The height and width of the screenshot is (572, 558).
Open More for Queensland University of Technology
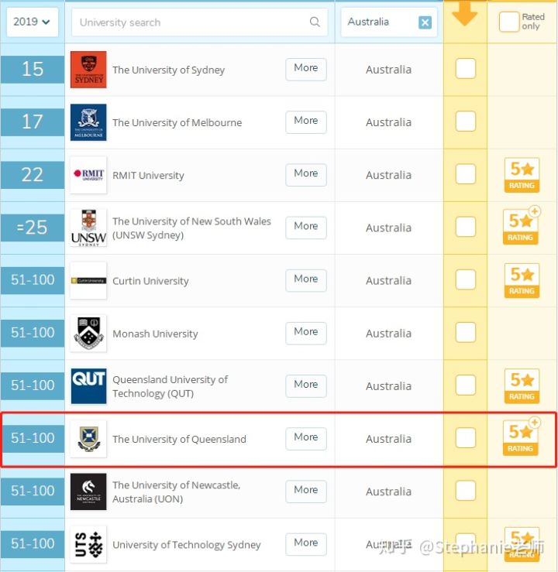pos(306,385)
